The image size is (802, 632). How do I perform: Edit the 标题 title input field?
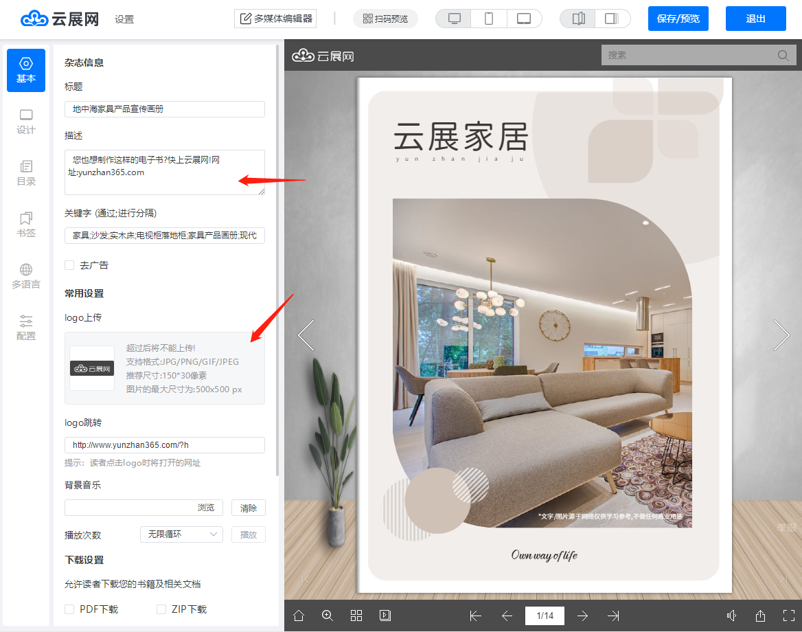coord(165,109)
